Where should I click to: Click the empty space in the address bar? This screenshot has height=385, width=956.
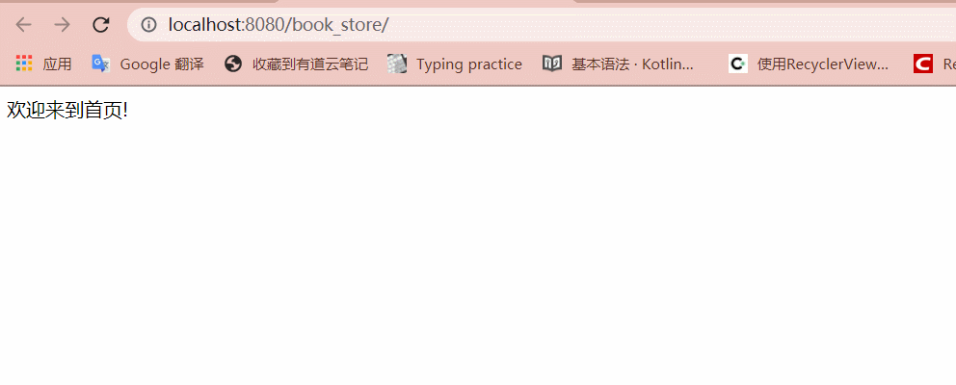coord(671,25)
